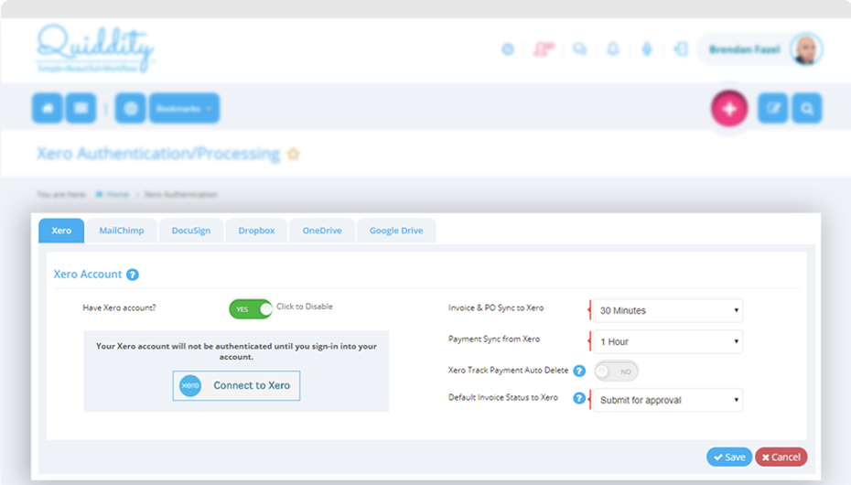Open Invoice & PO Sync to Xero dropdown
Image resolution: width=851 pixels, height=485 pixels.
point(668,311)
